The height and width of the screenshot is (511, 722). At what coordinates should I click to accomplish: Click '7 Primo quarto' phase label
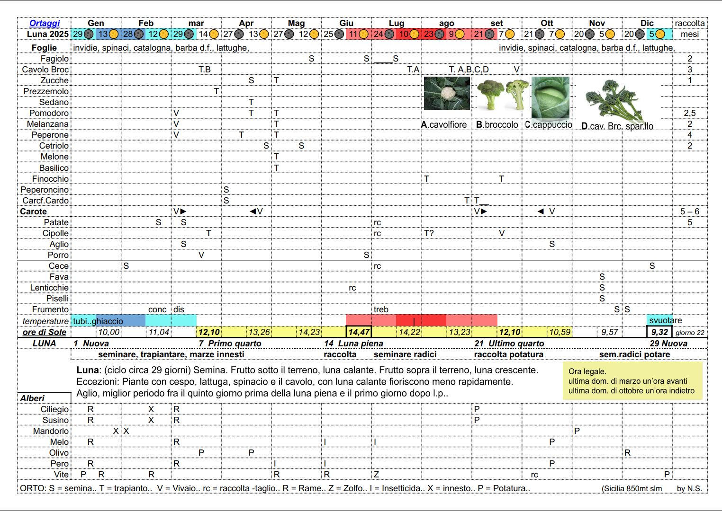[x=230, y=344]
